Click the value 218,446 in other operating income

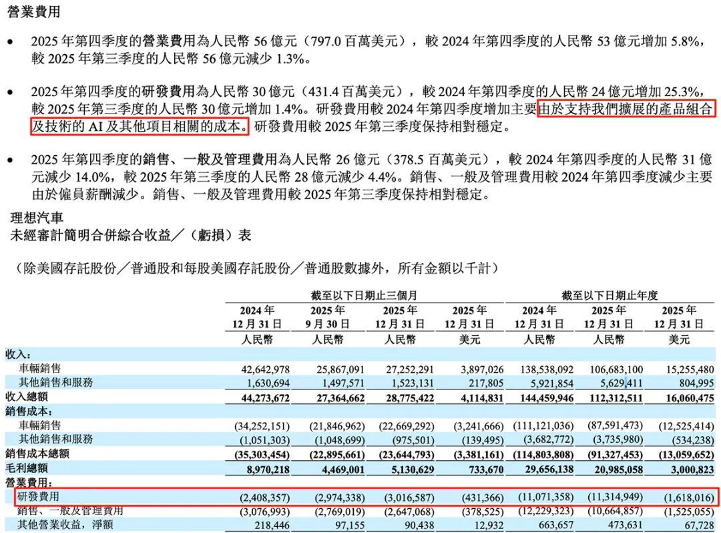point(271,525)
